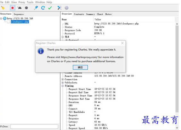Close the Register Charles dialog

point(122,43)
